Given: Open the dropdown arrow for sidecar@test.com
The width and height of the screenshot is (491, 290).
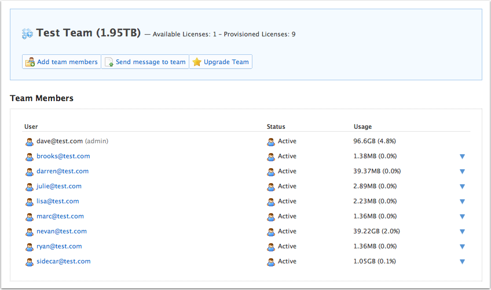Looking at the screenshot, I should point(462,262).
